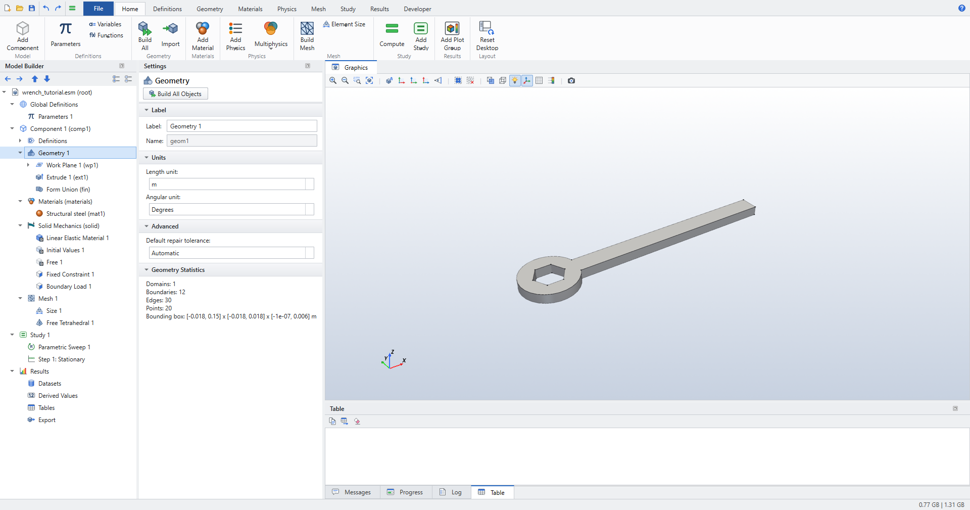
Task: Switch to the Physics ribbon tab
Action: click(x=286, y=9)
